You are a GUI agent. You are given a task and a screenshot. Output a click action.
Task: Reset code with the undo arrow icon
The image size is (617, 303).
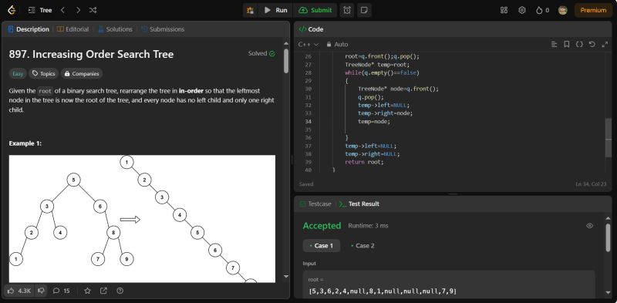coord(592,45)
